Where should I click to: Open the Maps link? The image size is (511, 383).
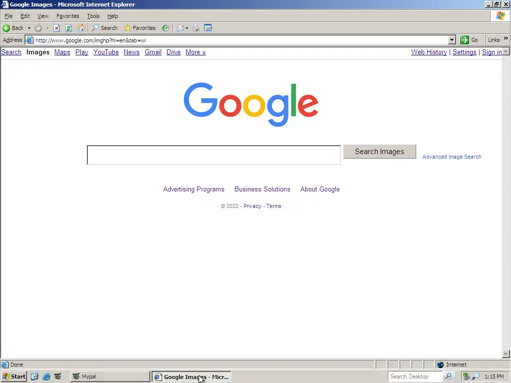(x=62, y=52)
